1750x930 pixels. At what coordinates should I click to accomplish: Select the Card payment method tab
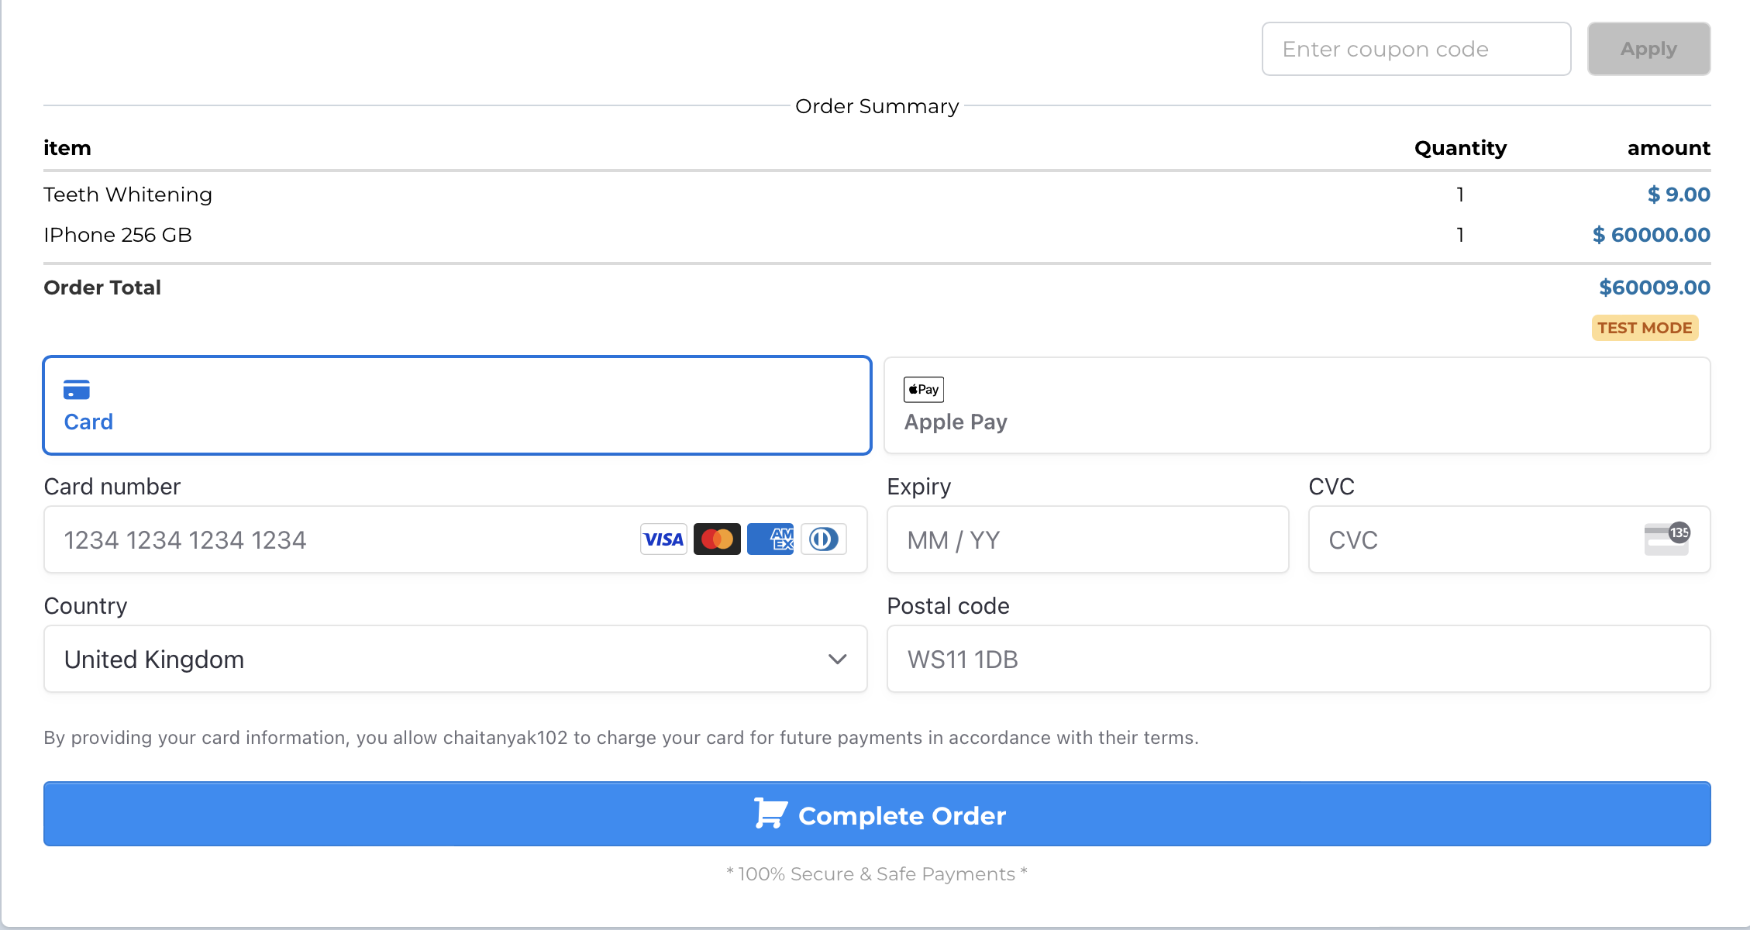(457, 405)
